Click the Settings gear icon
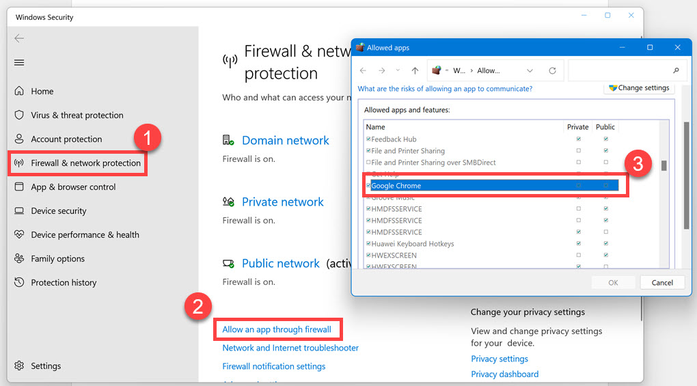This screenshot has height=386, width=697. 19,366
